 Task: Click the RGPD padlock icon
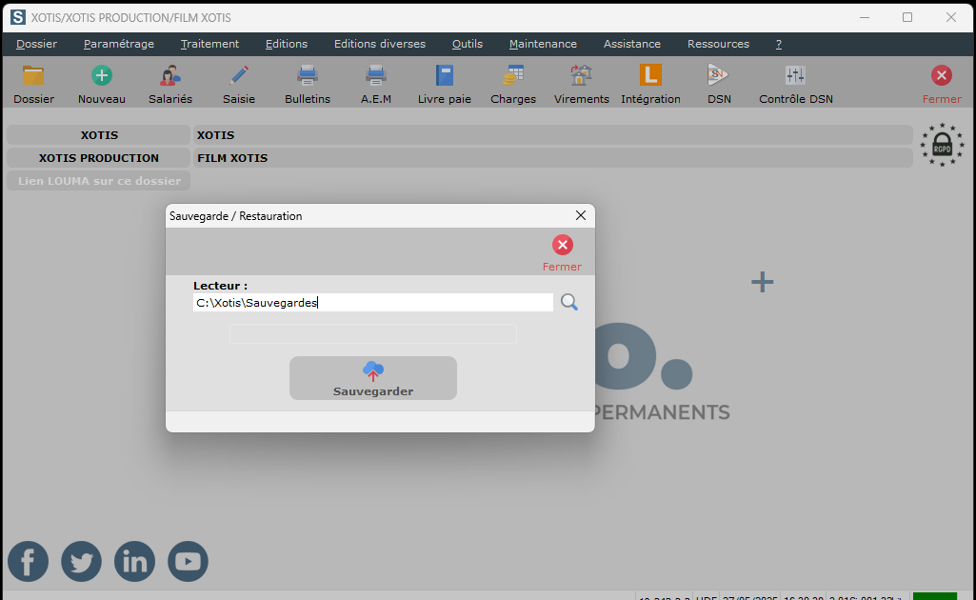[x=943, y=145]
